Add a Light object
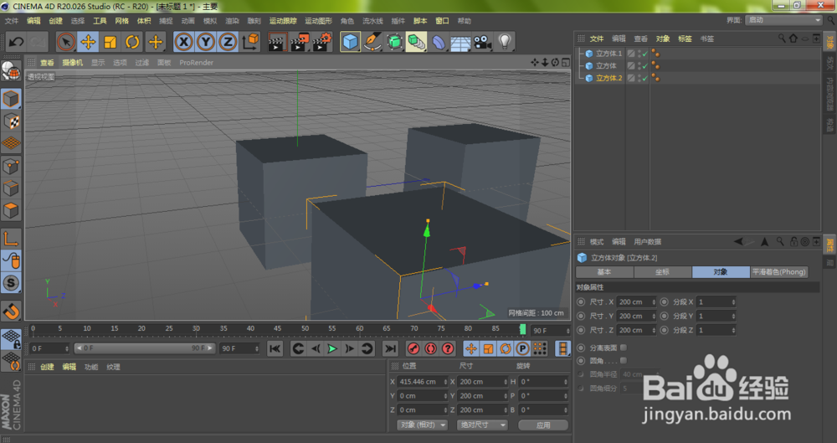This screenshot has width=837, height=443. click(505, 42)
